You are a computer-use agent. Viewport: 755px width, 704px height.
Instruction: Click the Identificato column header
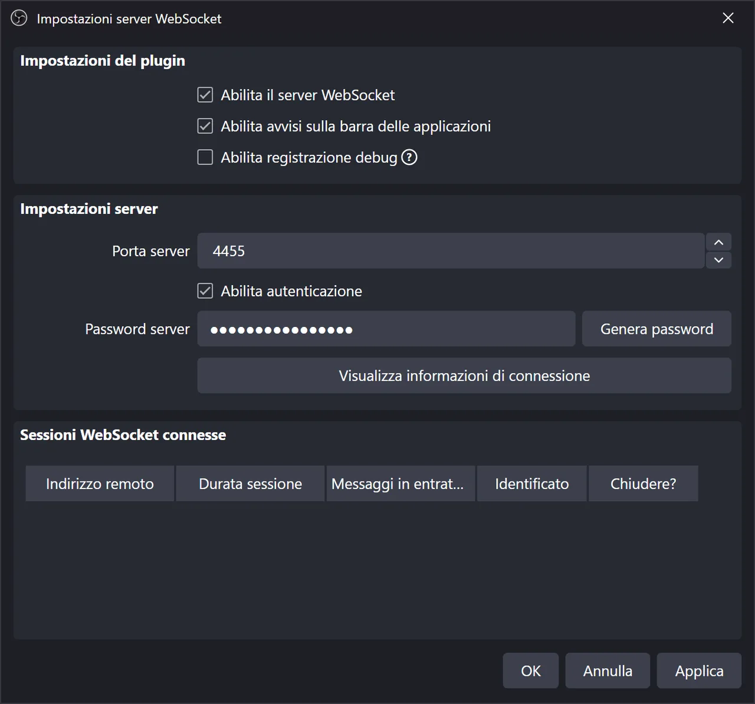pyautogui.click(x=532, y=484)
